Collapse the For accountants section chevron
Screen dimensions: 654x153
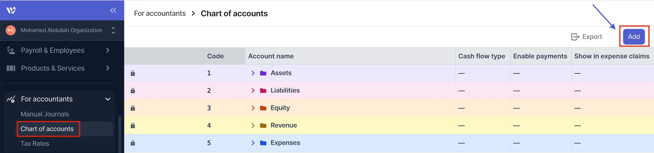click(108, 99)
